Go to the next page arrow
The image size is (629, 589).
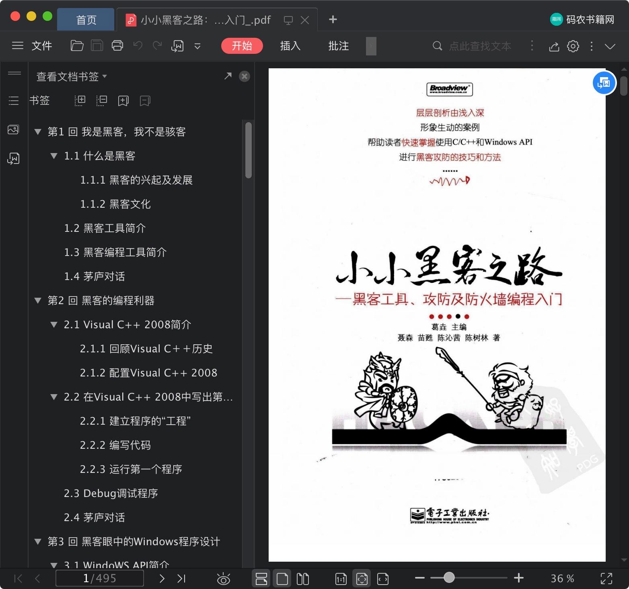click(162, 579)
